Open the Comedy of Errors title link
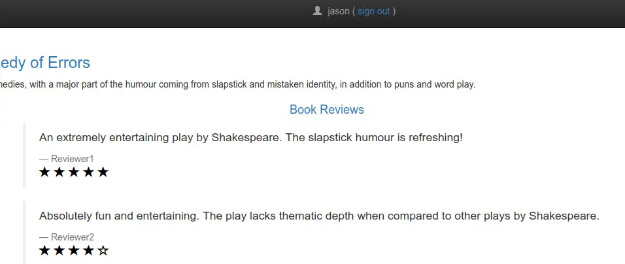The height and width of the screenshot is (264, 625). 45,63
